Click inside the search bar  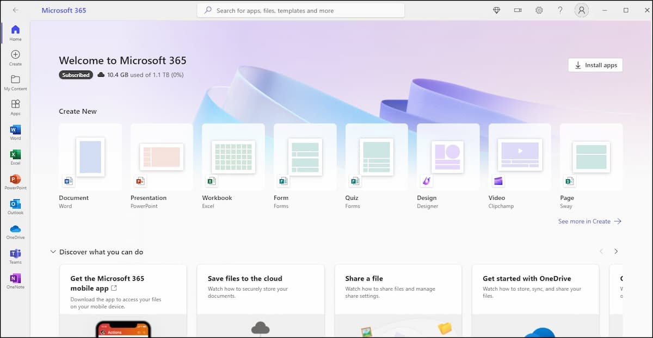[x=301, y=10]
